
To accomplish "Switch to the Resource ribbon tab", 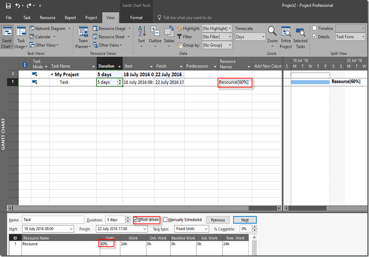I will 47,18.
